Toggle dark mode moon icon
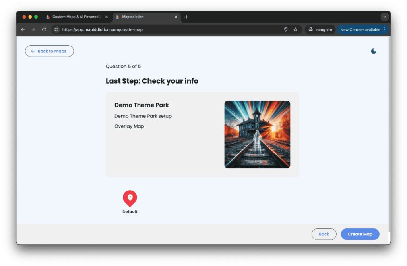 pyautogui.click(x=374, y=51)
